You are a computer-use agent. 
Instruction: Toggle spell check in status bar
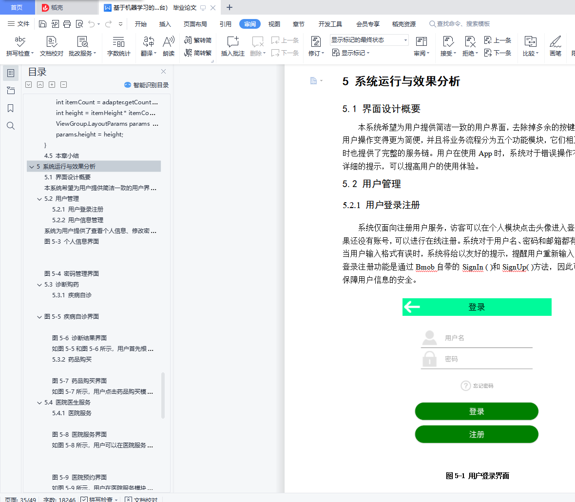99,499
